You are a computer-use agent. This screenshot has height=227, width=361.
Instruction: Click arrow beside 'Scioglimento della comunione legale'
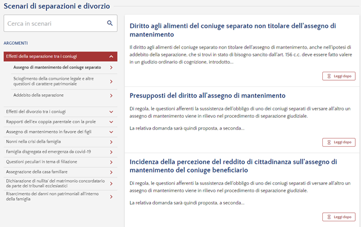click(111, 81)
